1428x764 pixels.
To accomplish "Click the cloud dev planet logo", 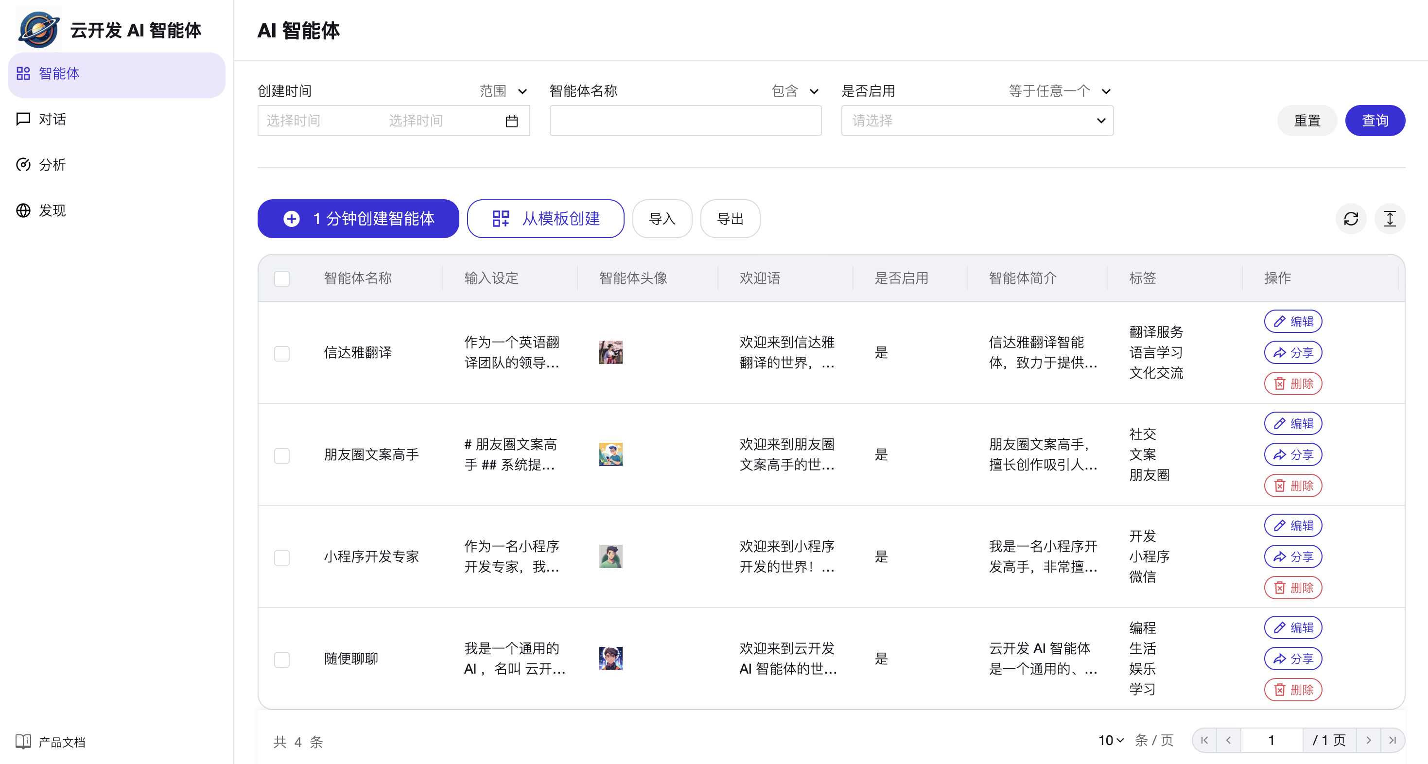I will pos(39,30).
